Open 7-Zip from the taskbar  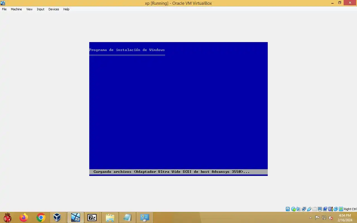tap(92, 217)
